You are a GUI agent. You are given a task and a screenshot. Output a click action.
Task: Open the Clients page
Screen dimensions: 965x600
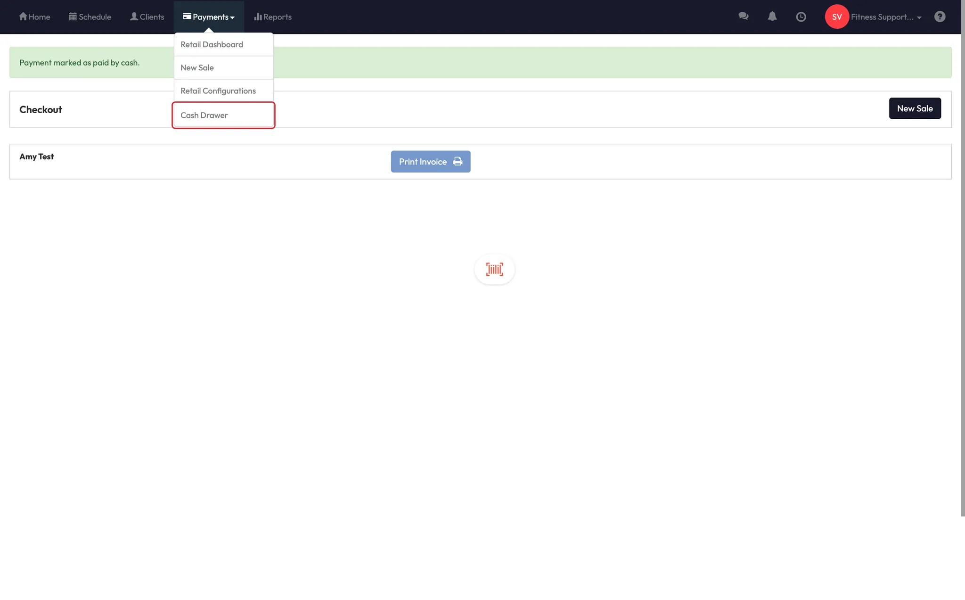click(147, 17)
